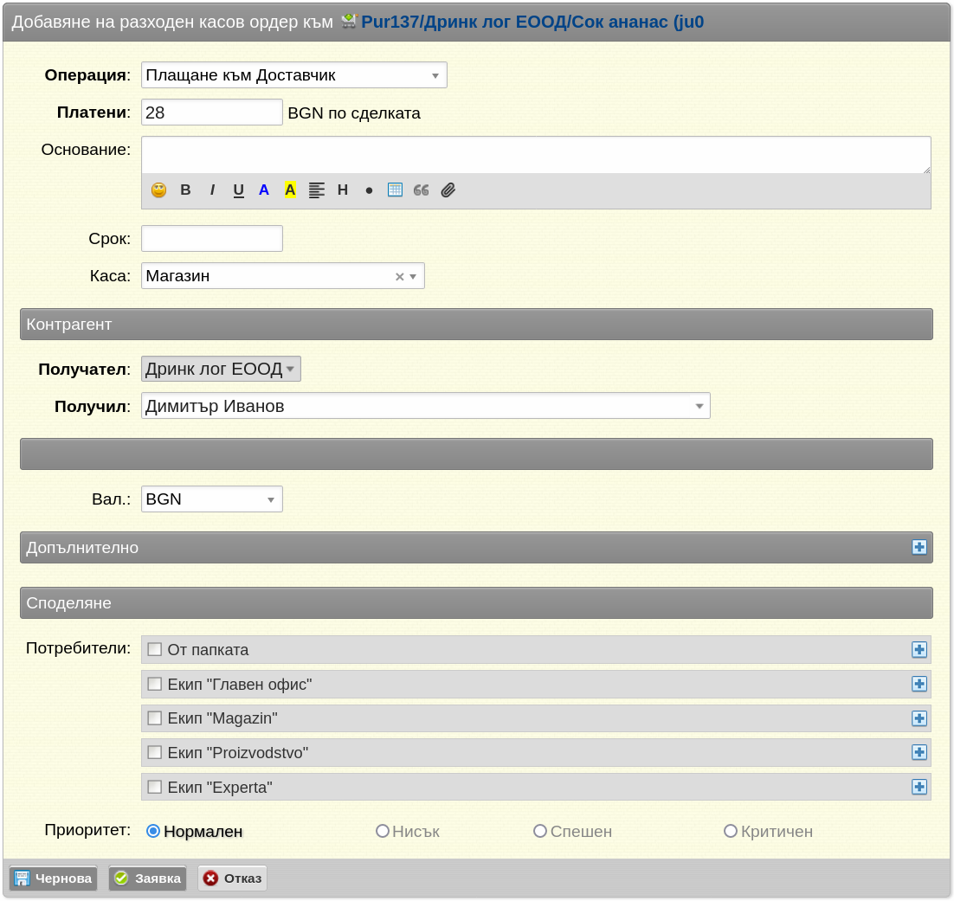This screenshot has width=954, height=901.
Task: Submit with the Заявка button
Action: [x=147, y=878]
